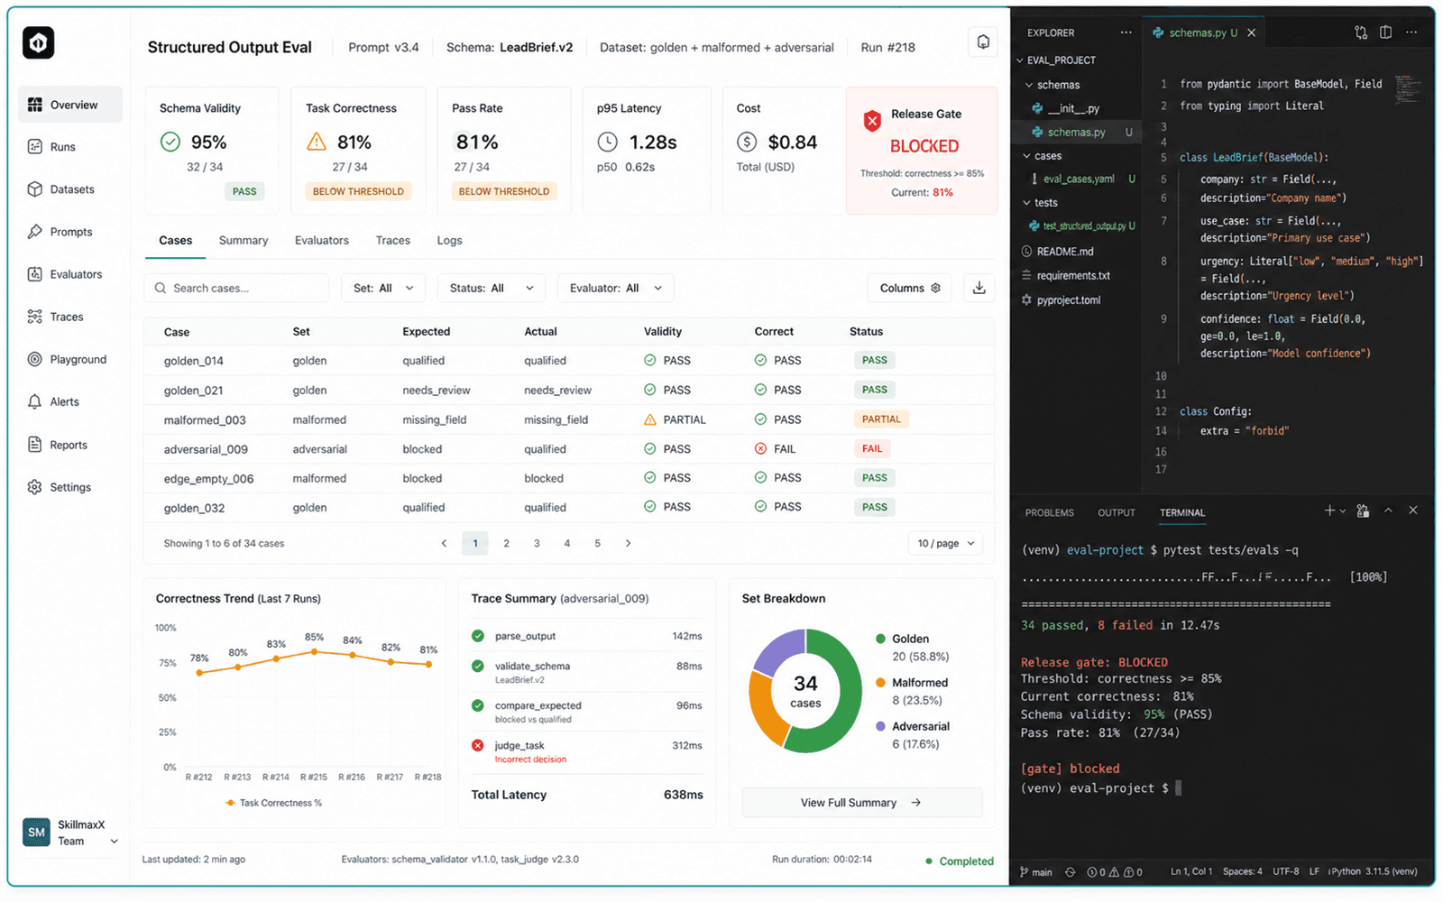
Task: Click the Golden legend color dot
Action: click(880, 639)
